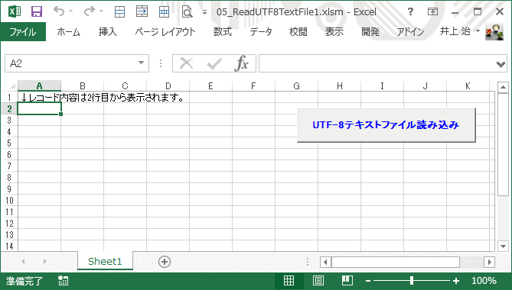The width and height of the screenshot is (512, 290).
Task: Switch to Page Break Preview view
Action: click(347, 281)
